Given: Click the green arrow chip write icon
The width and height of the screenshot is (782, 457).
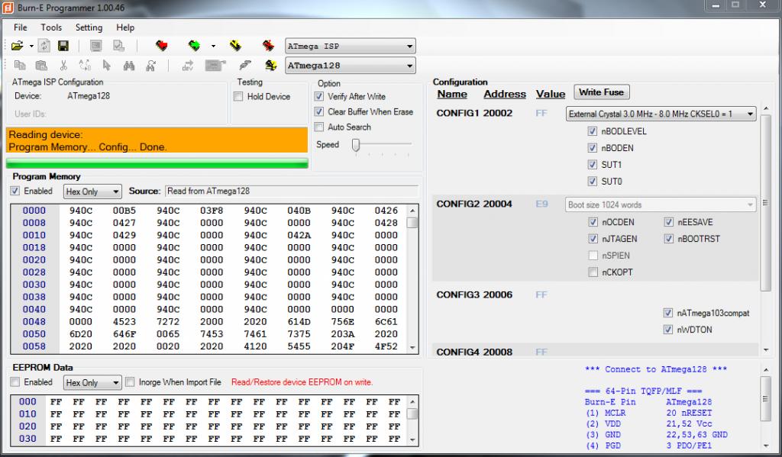Looking at the screenshot, I should [195, 47].
